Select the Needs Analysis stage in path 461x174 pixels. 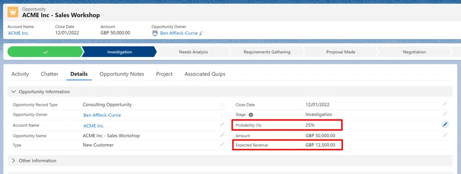193,52
